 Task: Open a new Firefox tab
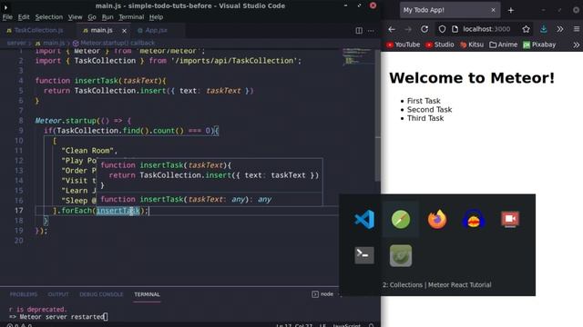click(x=510, y=10)
